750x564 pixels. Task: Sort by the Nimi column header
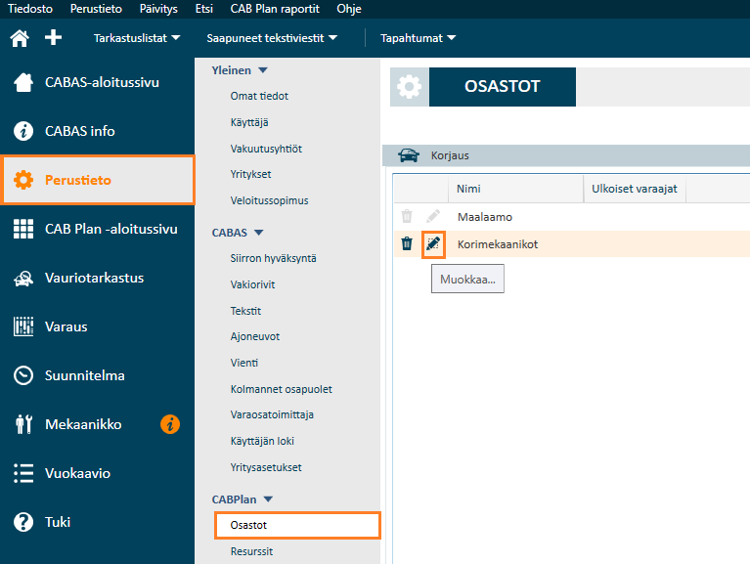pos(515,189)
